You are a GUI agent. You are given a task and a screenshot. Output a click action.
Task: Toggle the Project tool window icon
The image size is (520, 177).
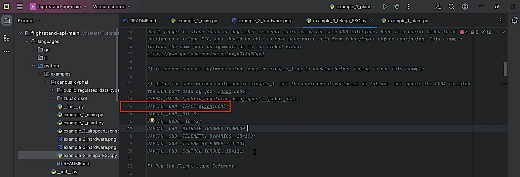point(6,21)
